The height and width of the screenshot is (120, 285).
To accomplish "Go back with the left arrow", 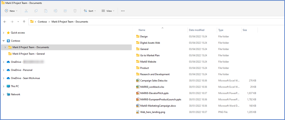I will (x=5, y=22).
